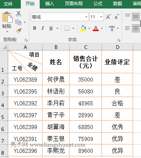Toggle bold formatting
The width and height of the screenshot is (141, 158).
(x=35, y=28)
